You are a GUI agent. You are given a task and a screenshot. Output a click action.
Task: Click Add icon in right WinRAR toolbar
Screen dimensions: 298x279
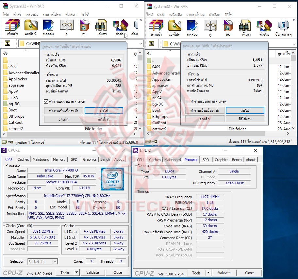pos(156,25)
